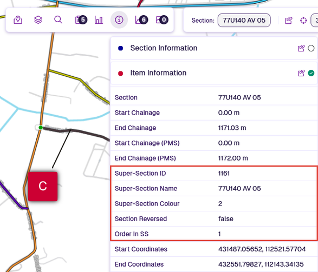Screen dimensions: 318x272
Task: Click the crosshair locate section icon
Action: pyautogui.click(x=303, y=21)
